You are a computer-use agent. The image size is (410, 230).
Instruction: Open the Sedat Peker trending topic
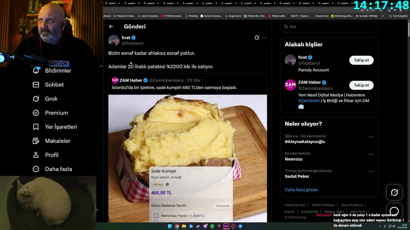[297, 176]
